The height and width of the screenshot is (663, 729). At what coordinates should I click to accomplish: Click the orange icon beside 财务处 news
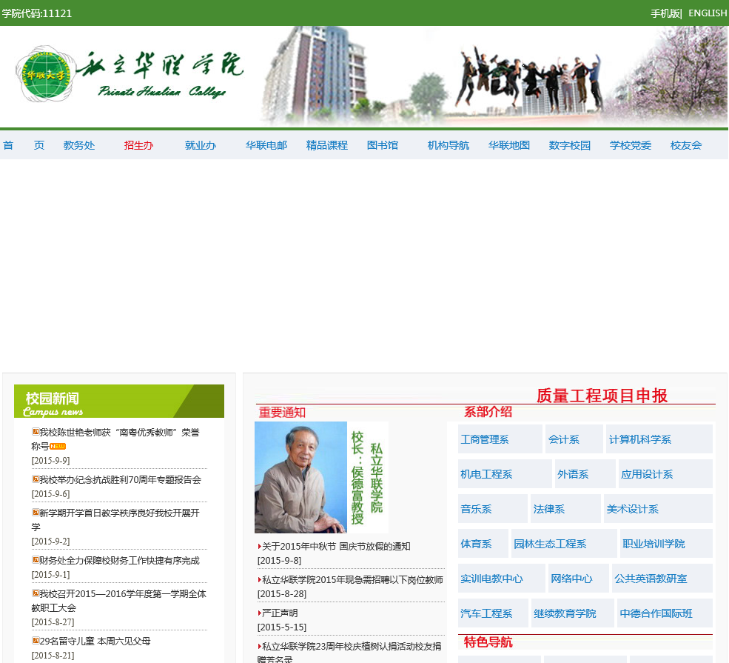(x=36, y=559)
